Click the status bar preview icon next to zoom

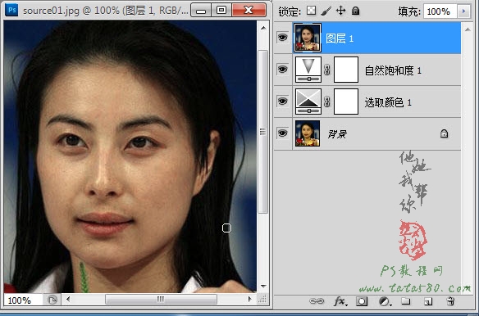[x=52, y=300]
